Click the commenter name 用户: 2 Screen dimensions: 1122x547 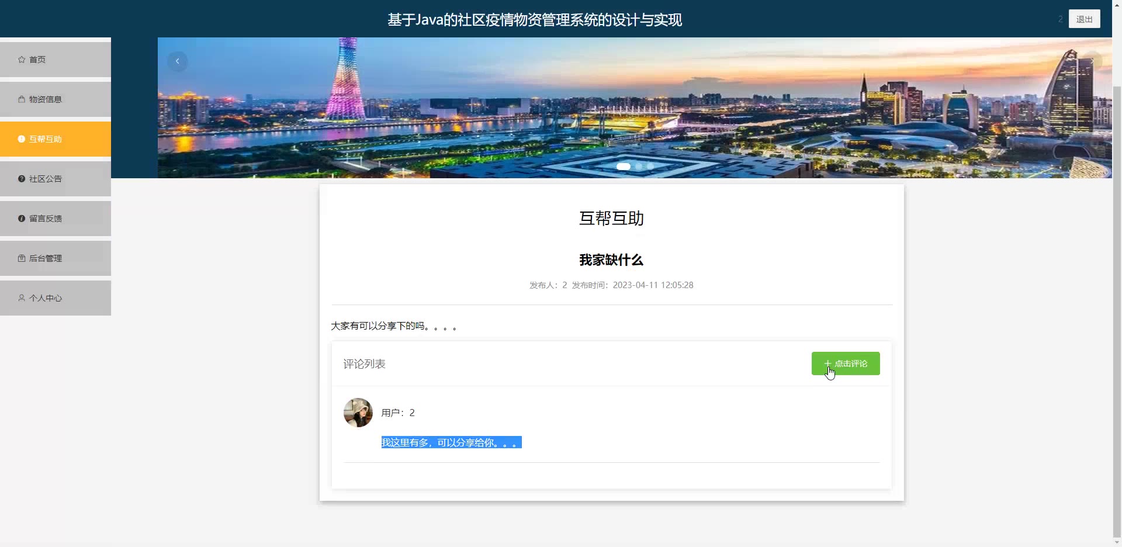point(398,413)
